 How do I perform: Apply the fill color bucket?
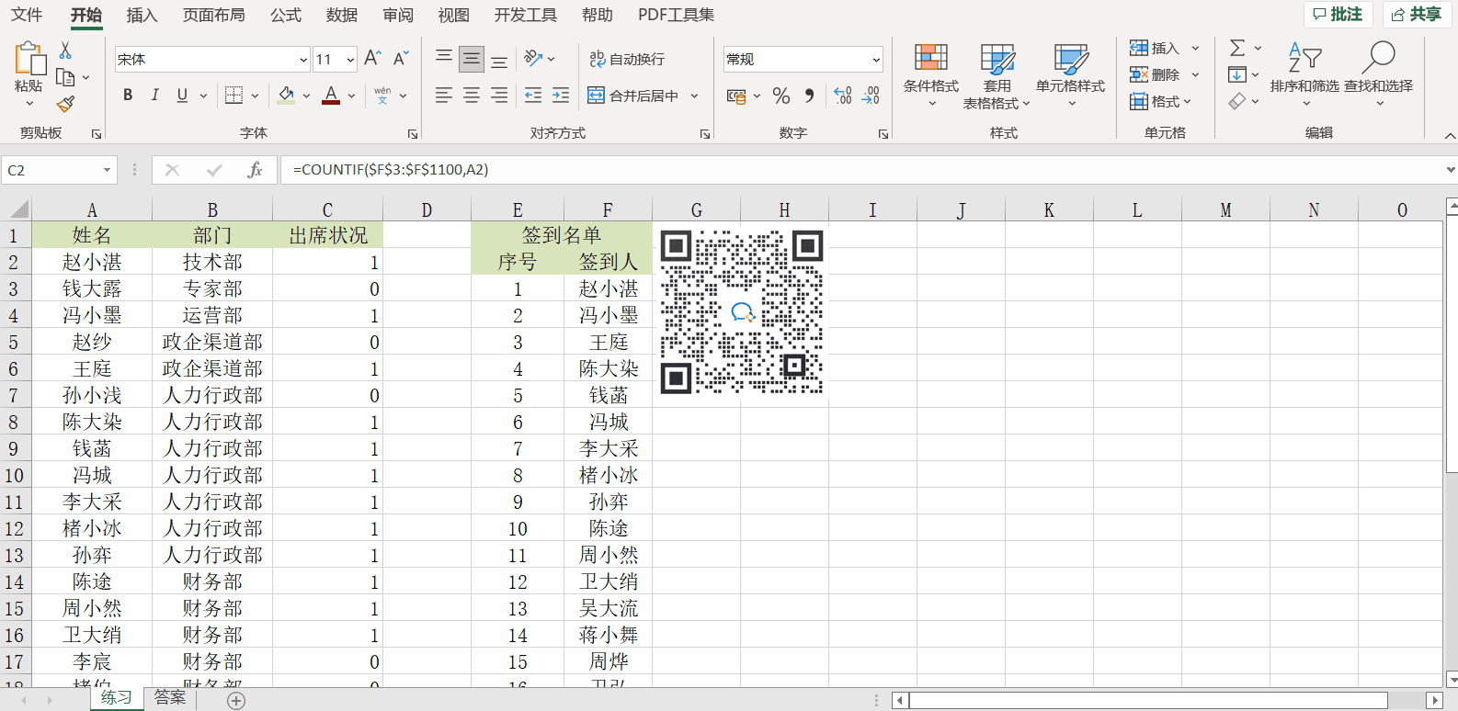pos(286,95)
